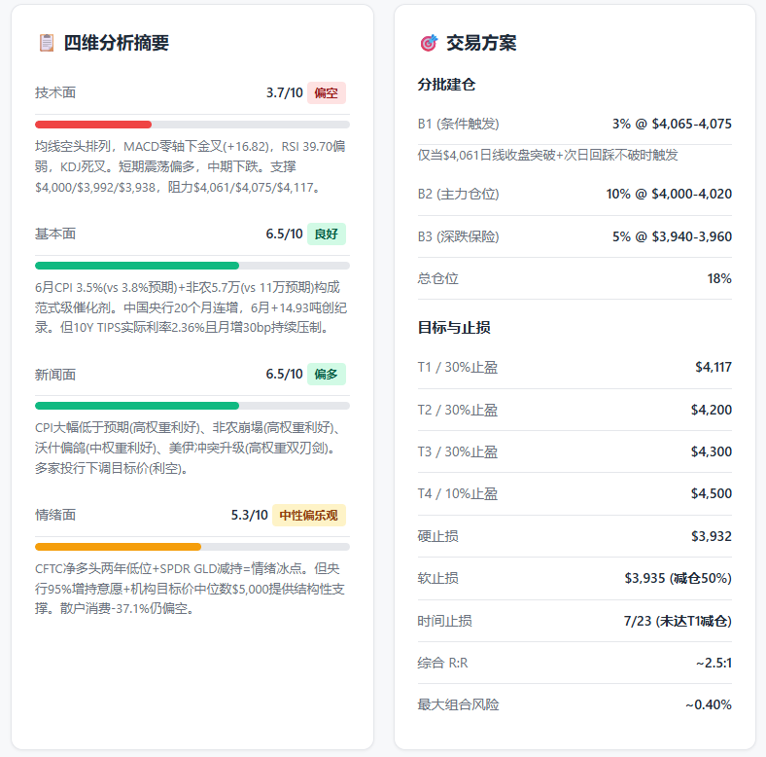This screenshot has width=766, height=757.
Task: Select the 交易方案 heading
Action: coord(481,43)
